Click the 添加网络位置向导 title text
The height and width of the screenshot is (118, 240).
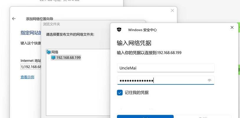(40, 19)
